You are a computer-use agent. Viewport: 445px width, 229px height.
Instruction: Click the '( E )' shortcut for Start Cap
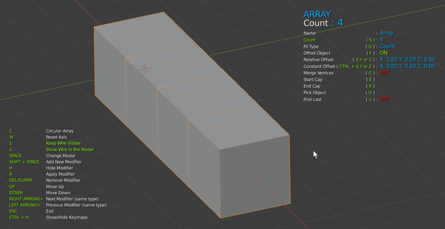click(370, 80)
